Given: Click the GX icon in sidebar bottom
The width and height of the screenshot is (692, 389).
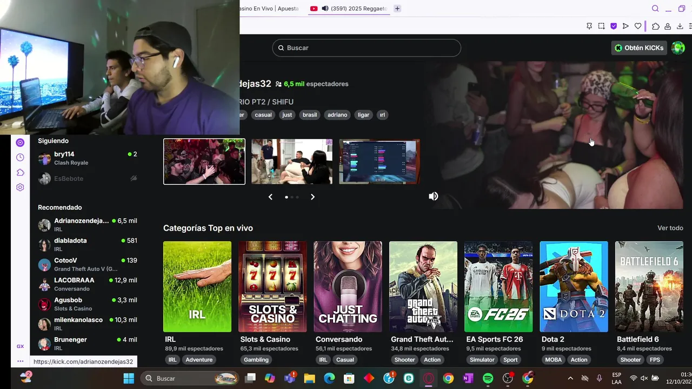Looking at the screenshot, I should (x=20, y=346).
